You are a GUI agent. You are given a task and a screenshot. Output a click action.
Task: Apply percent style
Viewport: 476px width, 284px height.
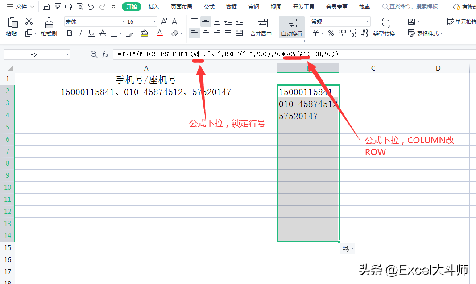(331, 33)
